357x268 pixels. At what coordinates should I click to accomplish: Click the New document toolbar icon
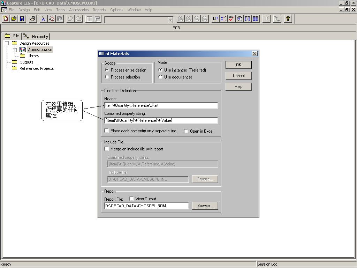6,19
